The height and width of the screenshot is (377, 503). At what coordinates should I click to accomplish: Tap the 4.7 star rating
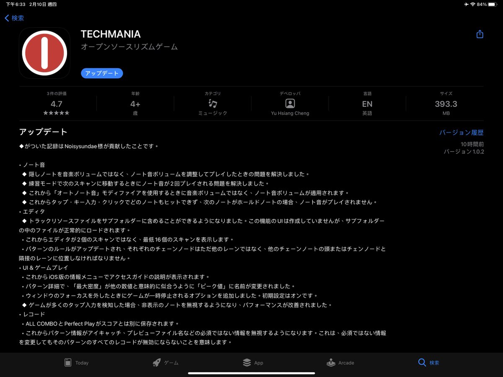click(x=56, y=104)
